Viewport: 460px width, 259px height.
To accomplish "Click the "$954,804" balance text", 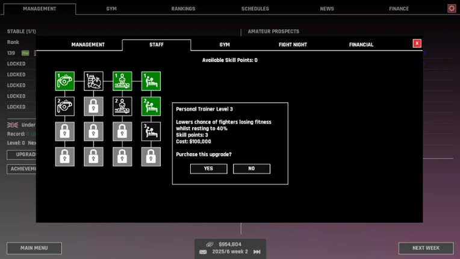I will [230, 245].
